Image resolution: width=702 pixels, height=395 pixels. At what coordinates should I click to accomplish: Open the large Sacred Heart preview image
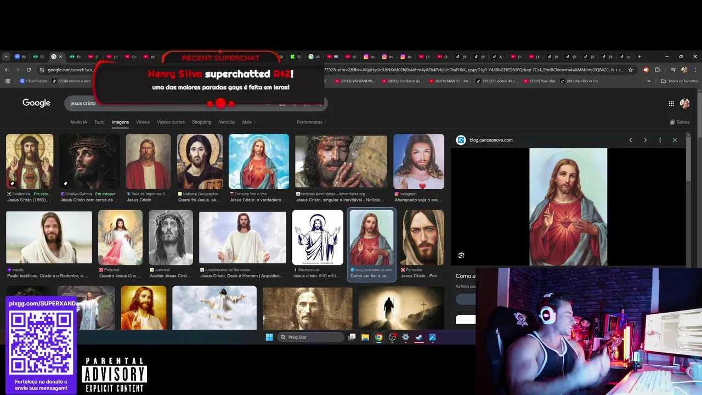(x=568, y=207)
